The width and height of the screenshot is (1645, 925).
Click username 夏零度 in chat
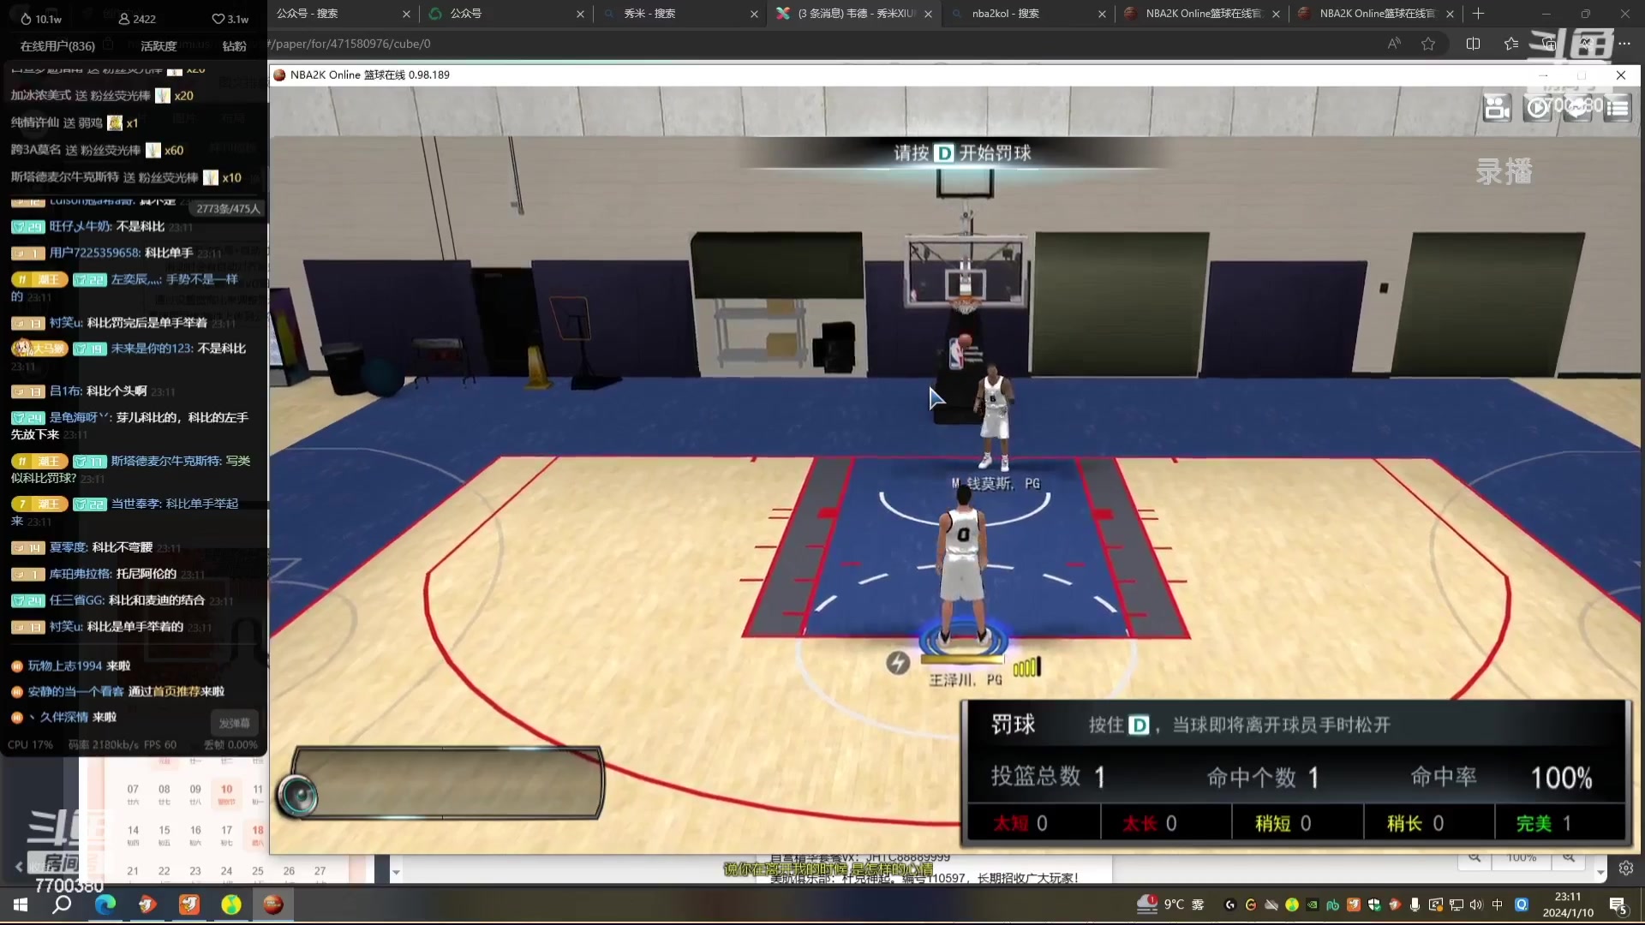coord(68,547)
